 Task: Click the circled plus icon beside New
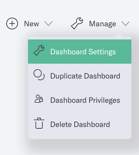pos(12,24)
